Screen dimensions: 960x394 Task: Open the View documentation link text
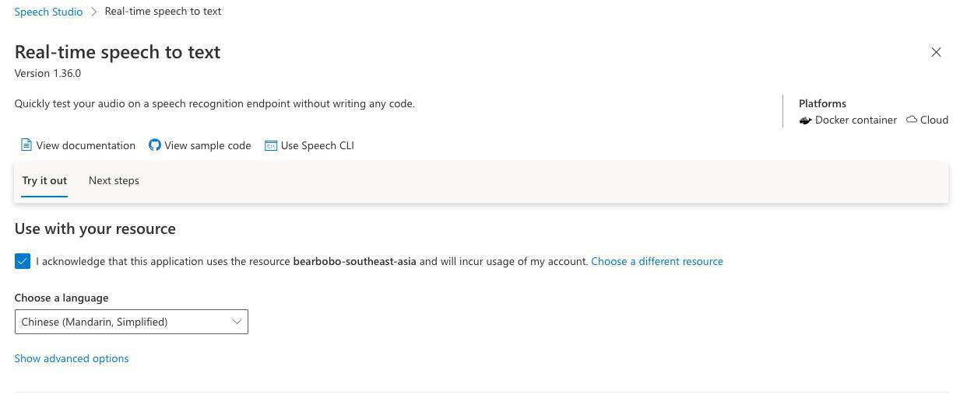pyautogui.click(x=86, y=145)
